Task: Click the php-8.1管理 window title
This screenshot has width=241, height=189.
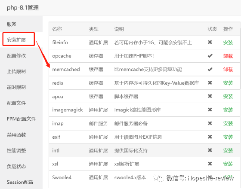Action: pos(23,8)
